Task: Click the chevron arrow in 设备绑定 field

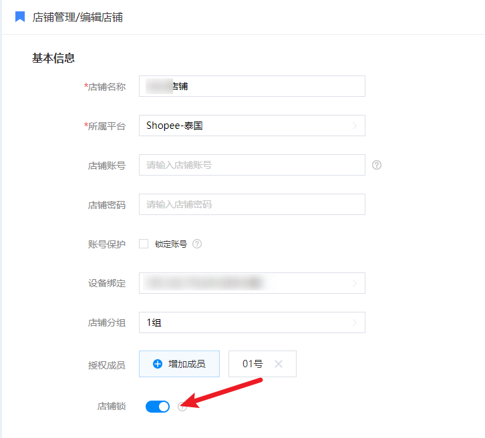Action: click(x=355, y=283)
